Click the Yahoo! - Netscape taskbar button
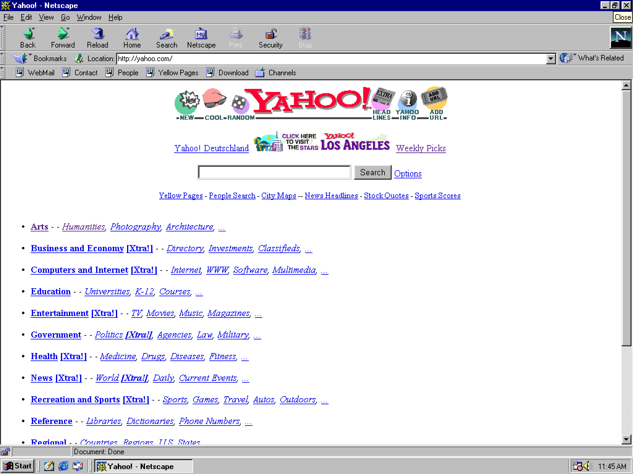This screenshot has width=633, height=474. pos(143,466)
